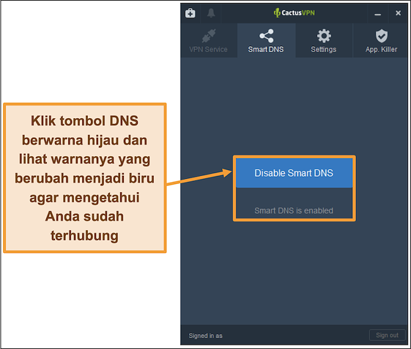Viewport: 411px width, 349px height.
Task: Click the Sign out button
Action: (387, 335)
